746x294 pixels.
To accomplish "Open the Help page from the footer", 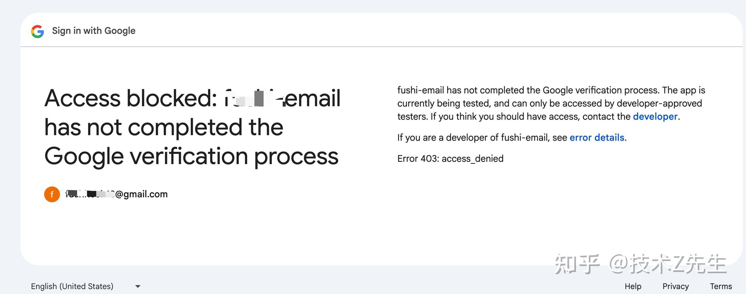I will click(633, 286).
